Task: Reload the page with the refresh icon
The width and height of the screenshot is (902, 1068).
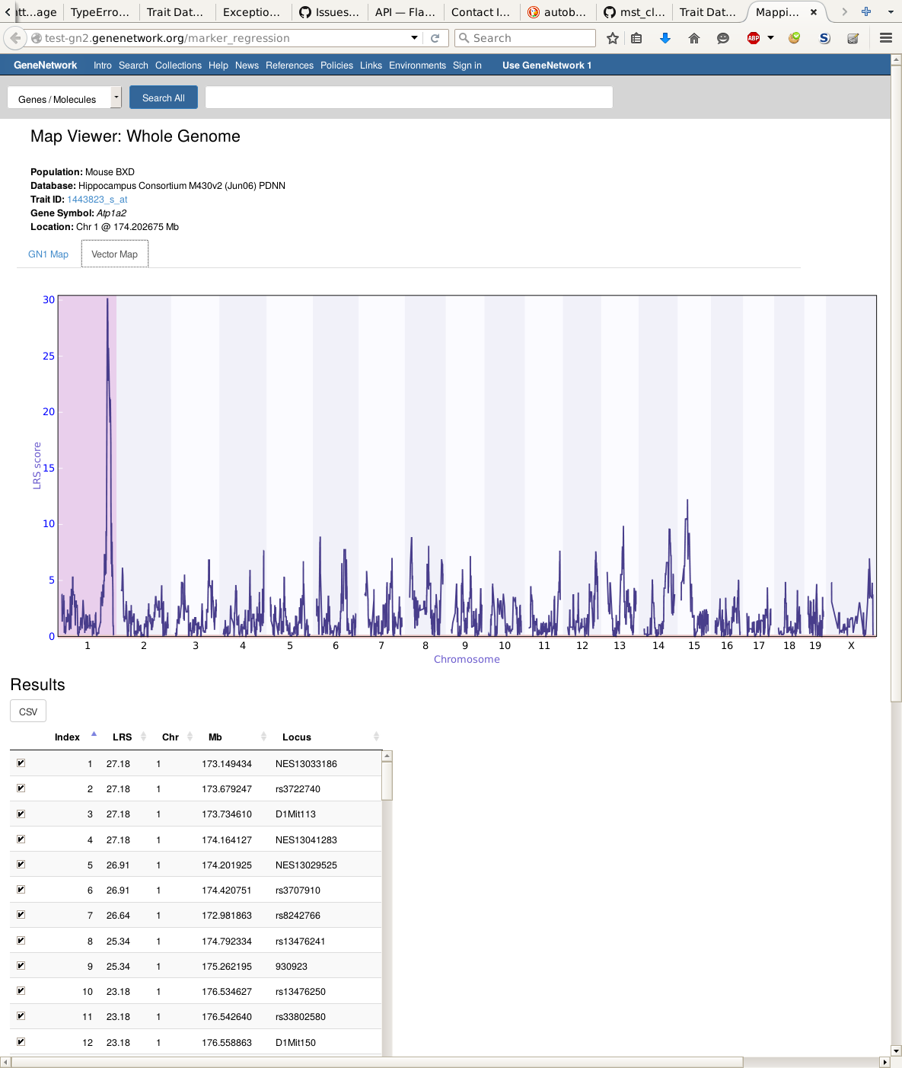Action: tap(435, 38)
